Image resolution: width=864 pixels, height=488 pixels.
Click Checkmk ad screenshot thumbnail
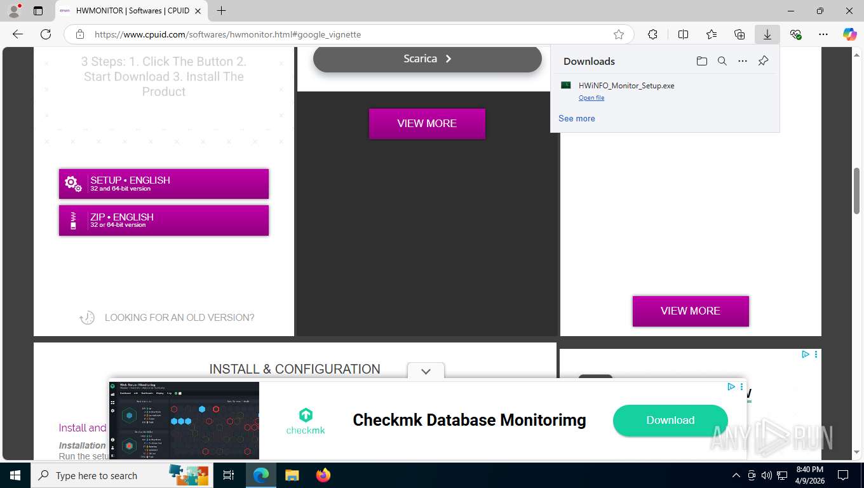pos(184,420)
